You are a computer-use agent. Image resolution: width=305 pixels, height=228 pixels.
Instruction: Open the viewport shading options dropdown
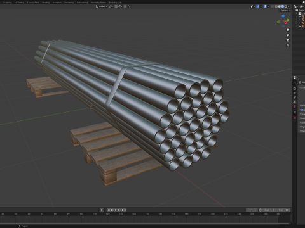pyautogui.click(x=288, y=6)
